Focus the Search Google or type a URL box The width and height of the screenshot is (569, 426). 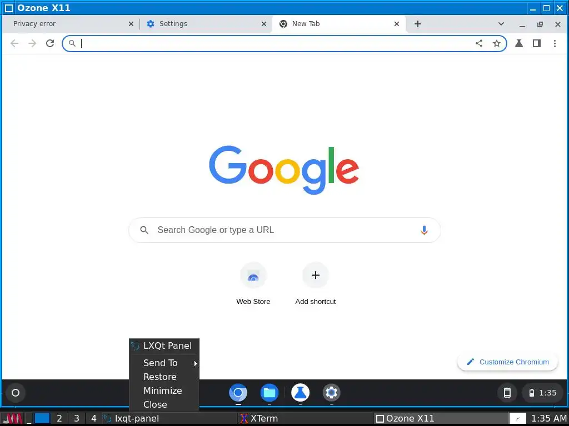pyautogui.click(x=284, y=230)
